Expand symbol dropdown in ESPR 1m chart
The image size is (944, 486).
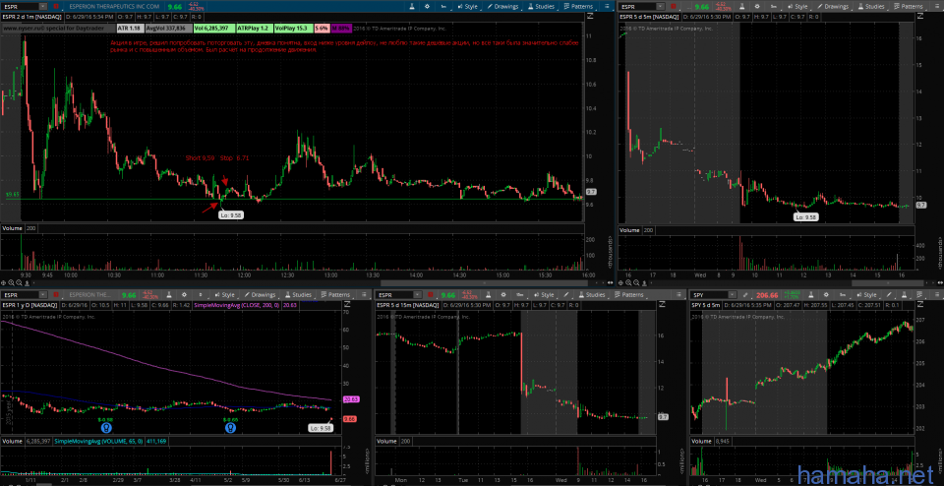(43, 7)
